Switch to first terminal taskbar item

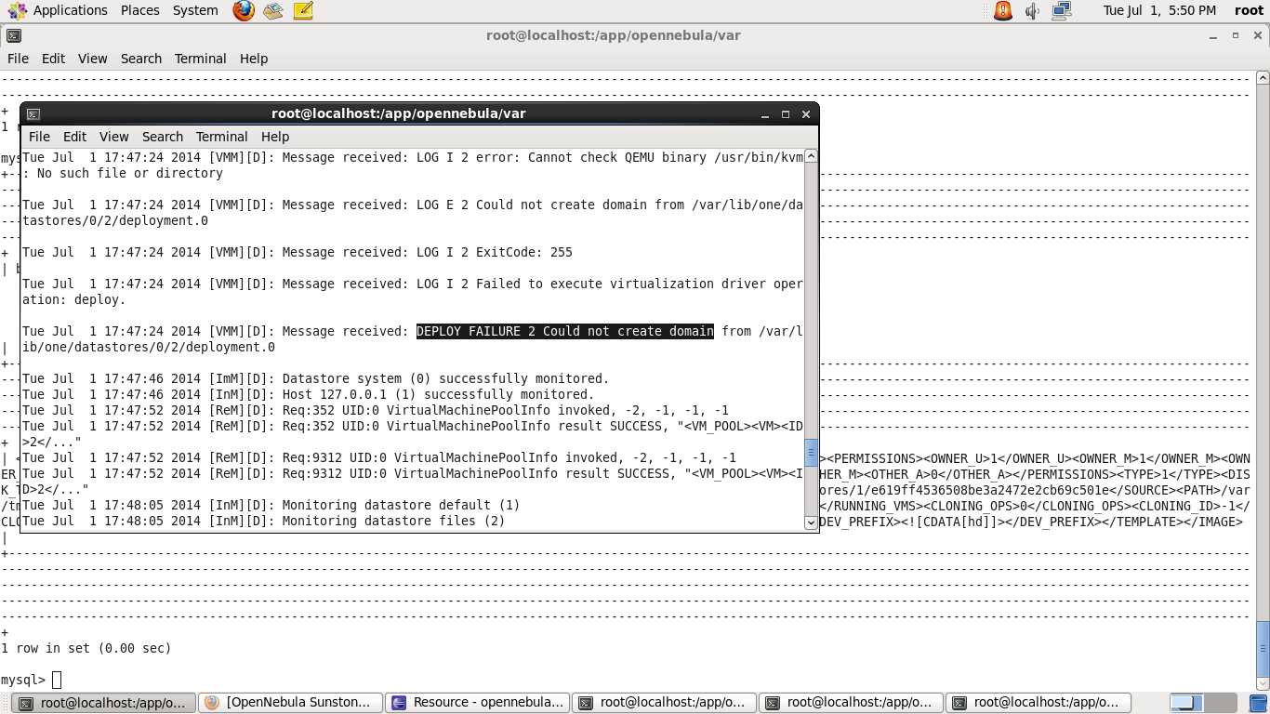click(x=104, y=703)
